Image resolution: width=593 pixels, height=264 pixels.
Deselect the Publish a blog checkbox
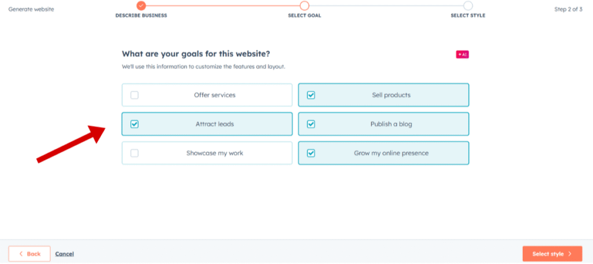click(311, 124)
